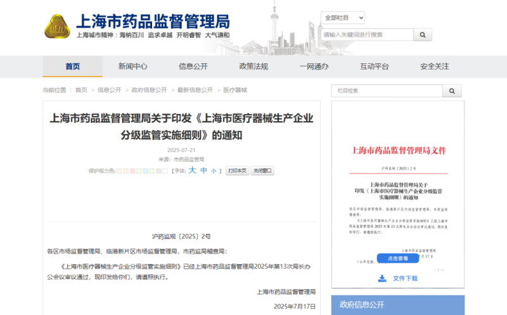
Task: Click the magnifier icon beside the keyword search
Action: click(423, 35)
